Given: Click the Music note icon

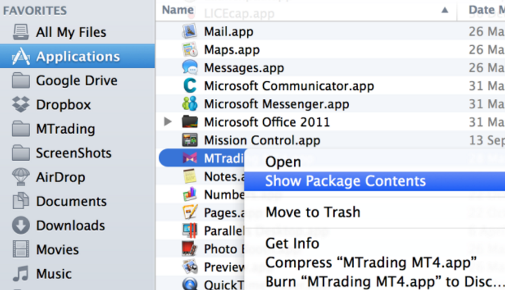Looking at the screenshot, I should [x=21, y=274].
